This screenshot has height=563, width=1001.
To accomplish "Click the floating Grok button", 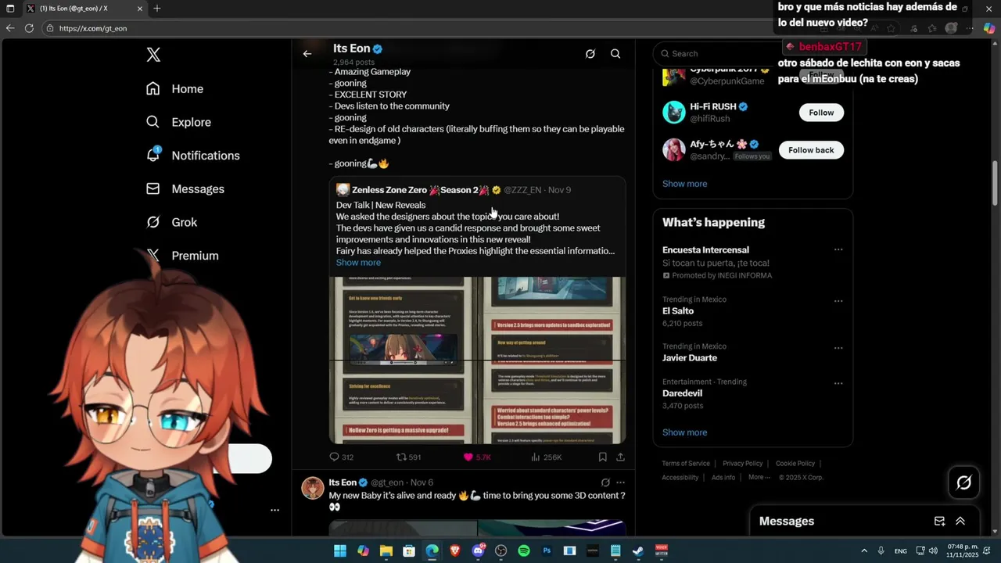I will [963, 482].
